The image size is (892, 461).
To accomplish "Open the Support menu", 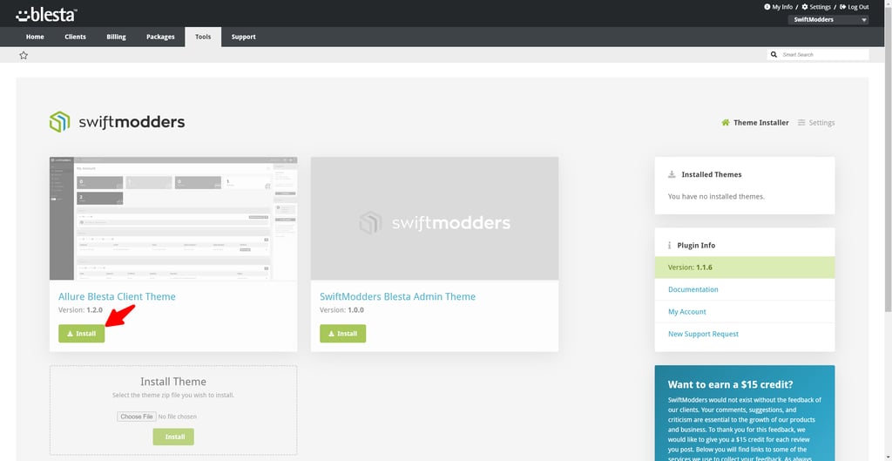I will [244, 37].
